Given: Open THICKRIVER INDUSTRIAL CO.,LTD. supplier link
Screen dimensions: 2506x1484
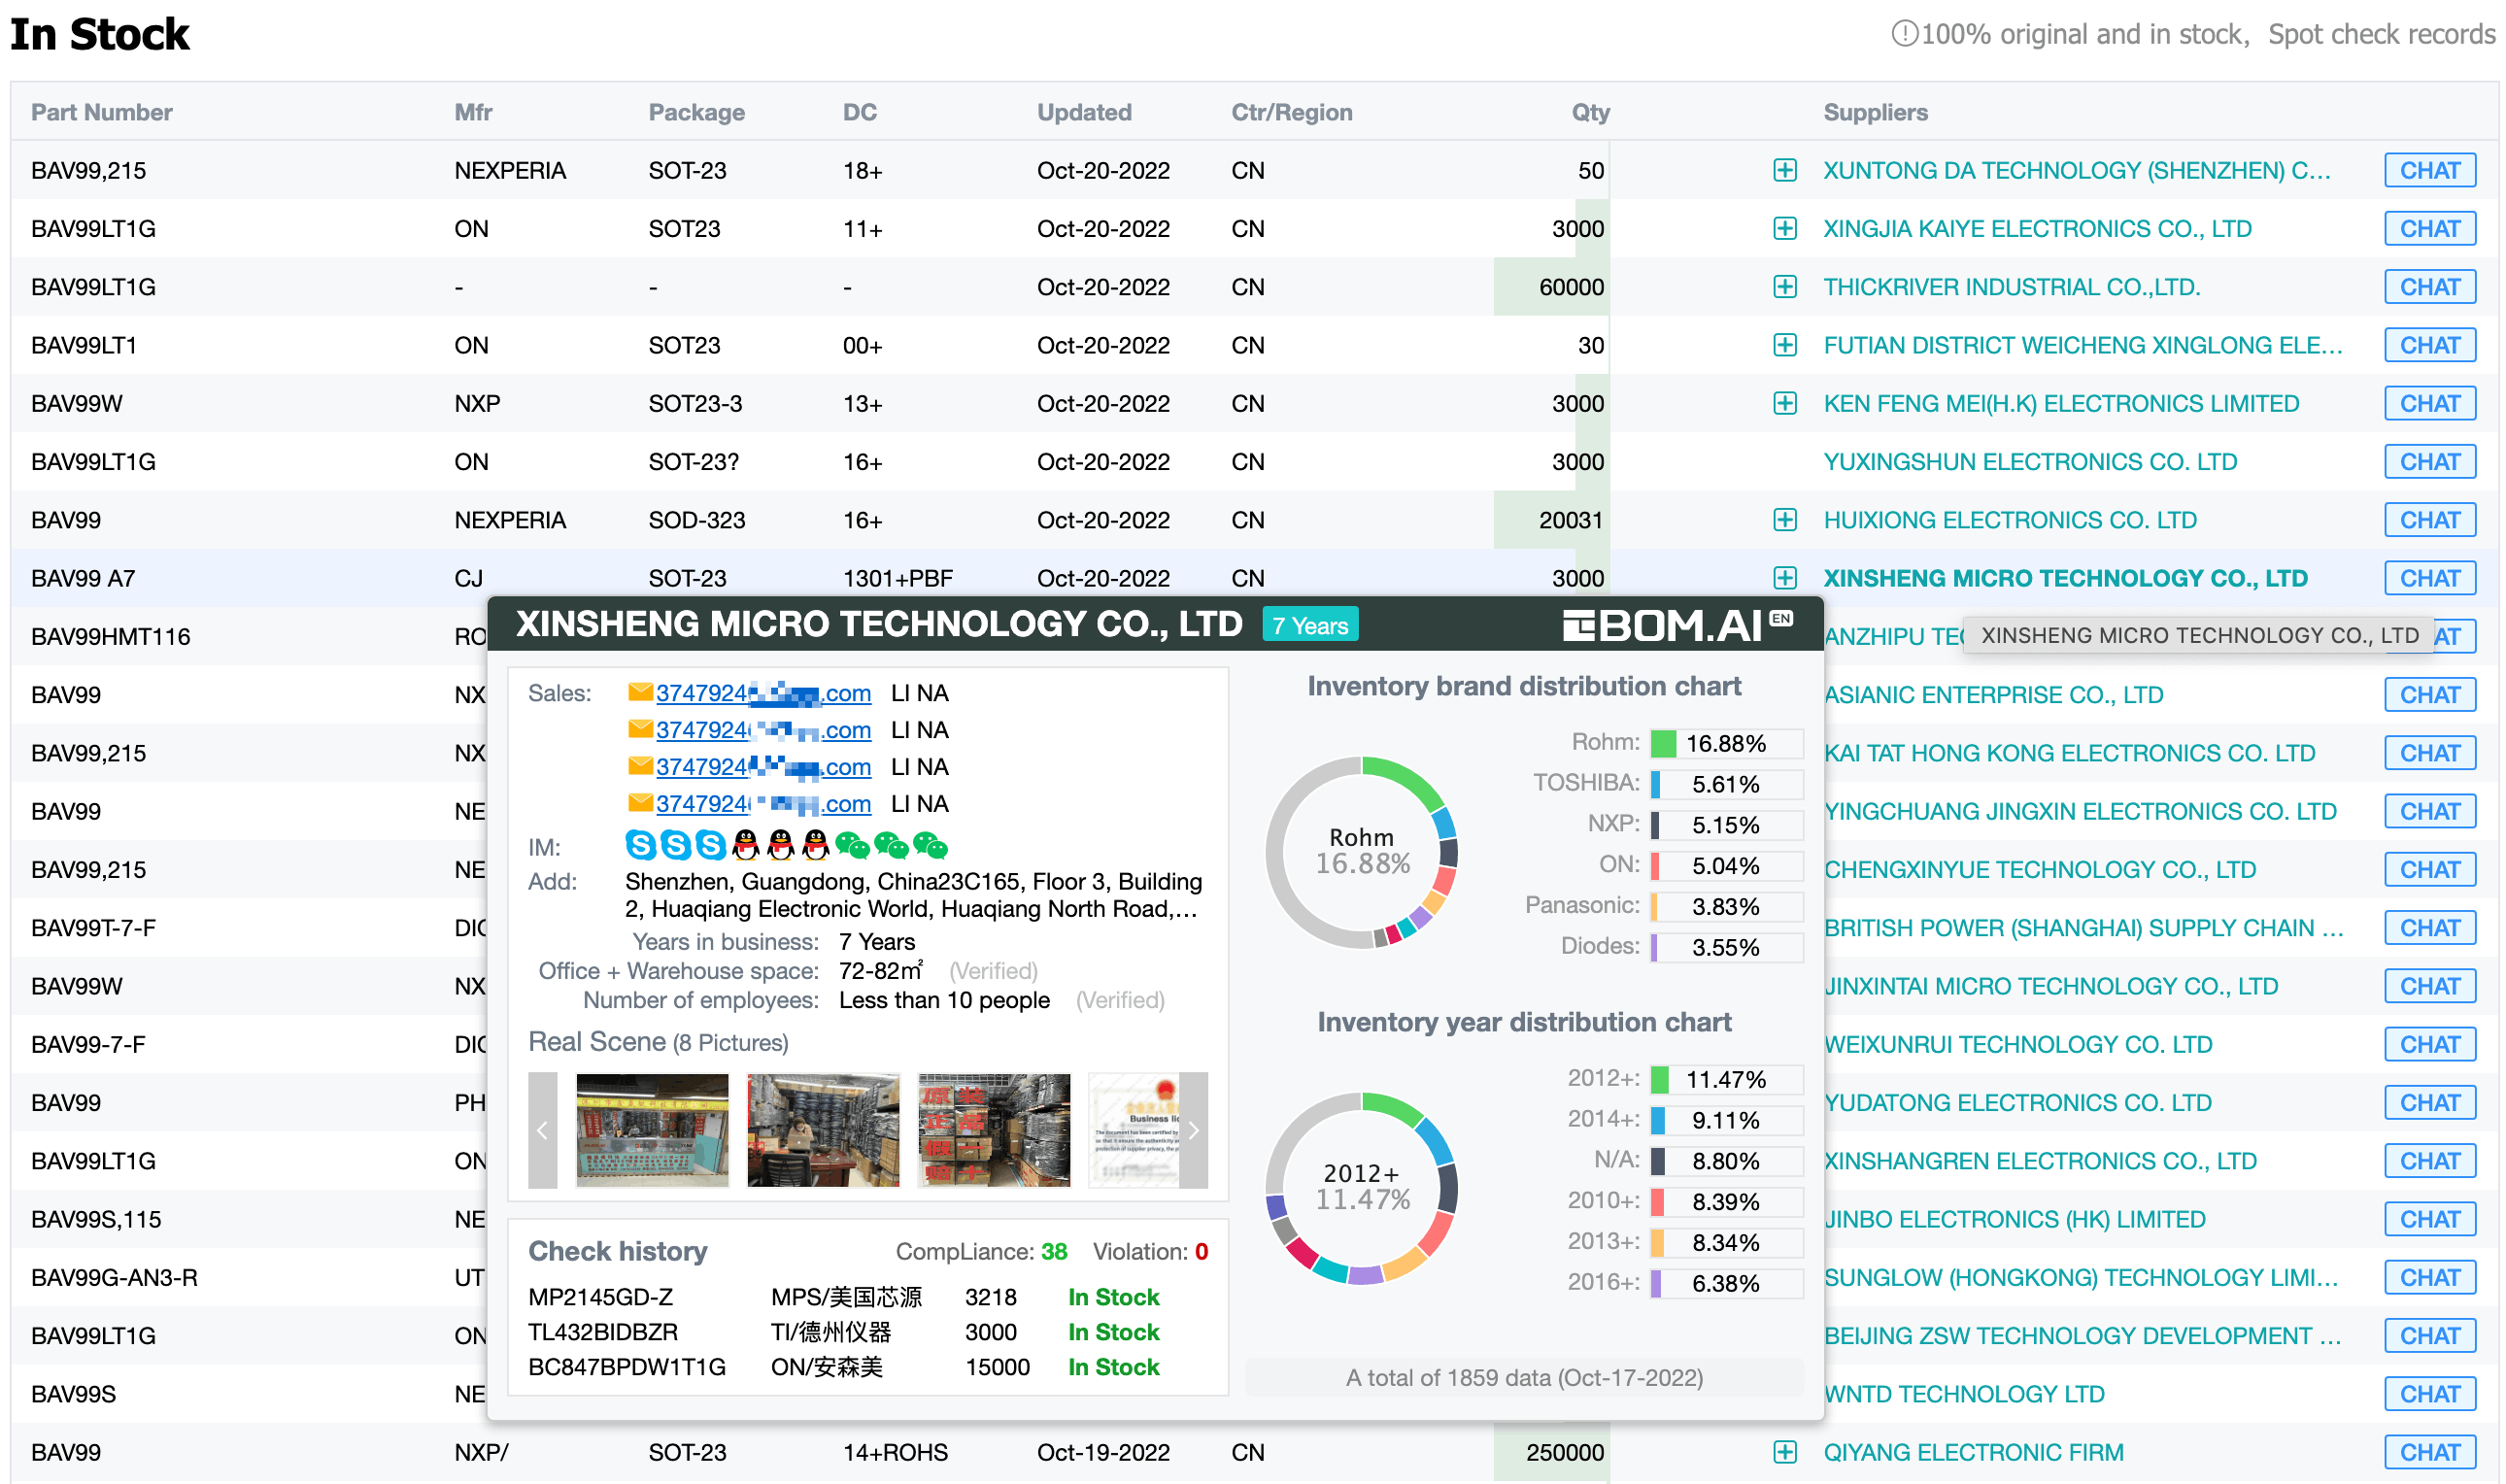Looking at the screenshot, I should pyautogui.click(x=2011, y=287).
